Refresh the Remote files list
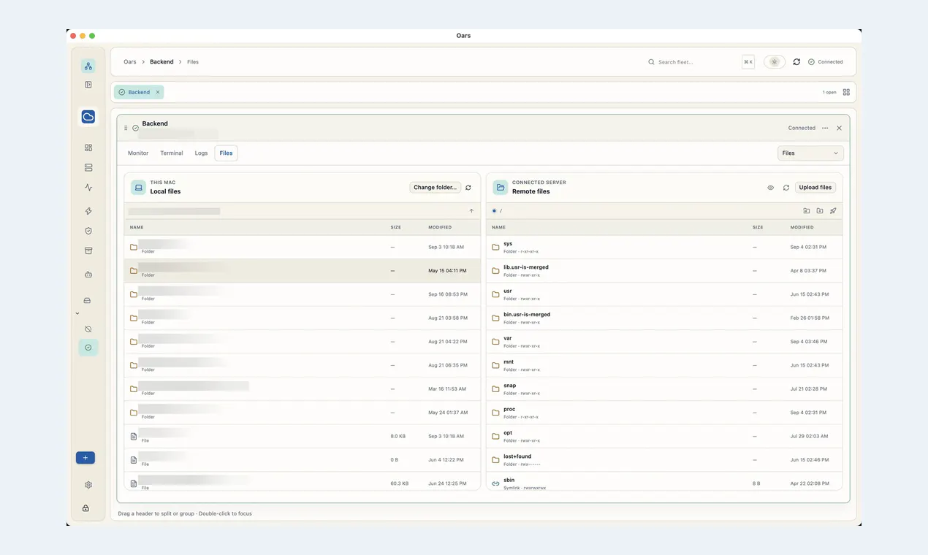Screen dimensions: 928x555 point(786,188)
